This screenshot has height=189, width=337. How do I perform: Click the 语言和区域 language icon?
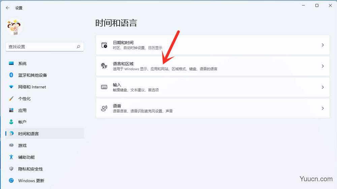tap(104, 66)
